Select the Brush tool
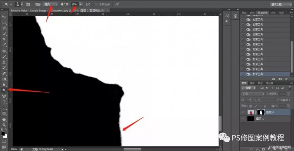The width and height of the screenshot is (294, 151). pyautogui.click(x=4, y=57)
